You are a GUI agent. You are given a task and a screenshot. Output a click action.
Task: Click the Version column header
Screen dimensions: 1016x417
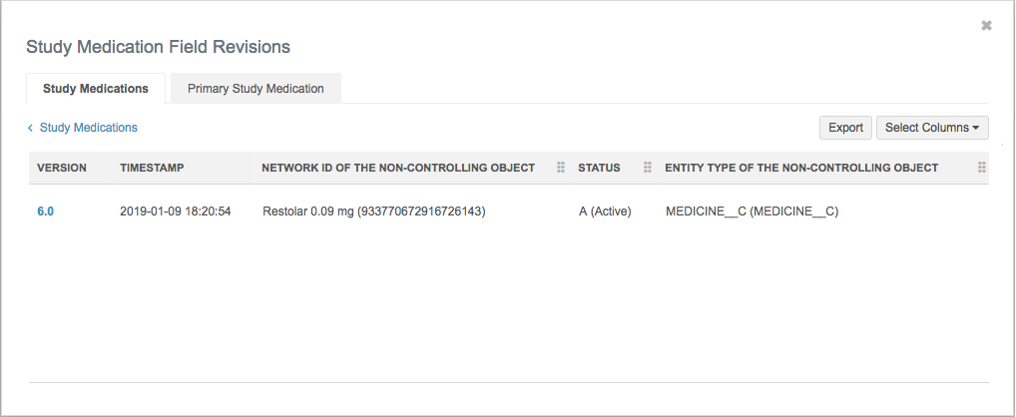click(62, 168)
